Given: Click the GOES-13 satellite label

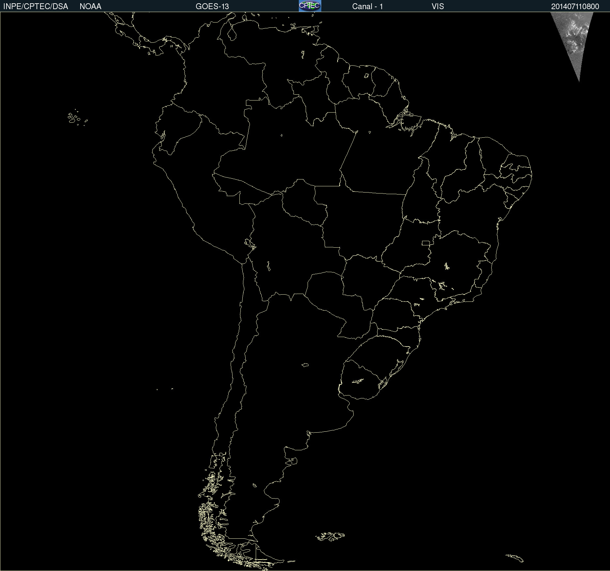Looking at the screenshot, I should click(212, 7).
